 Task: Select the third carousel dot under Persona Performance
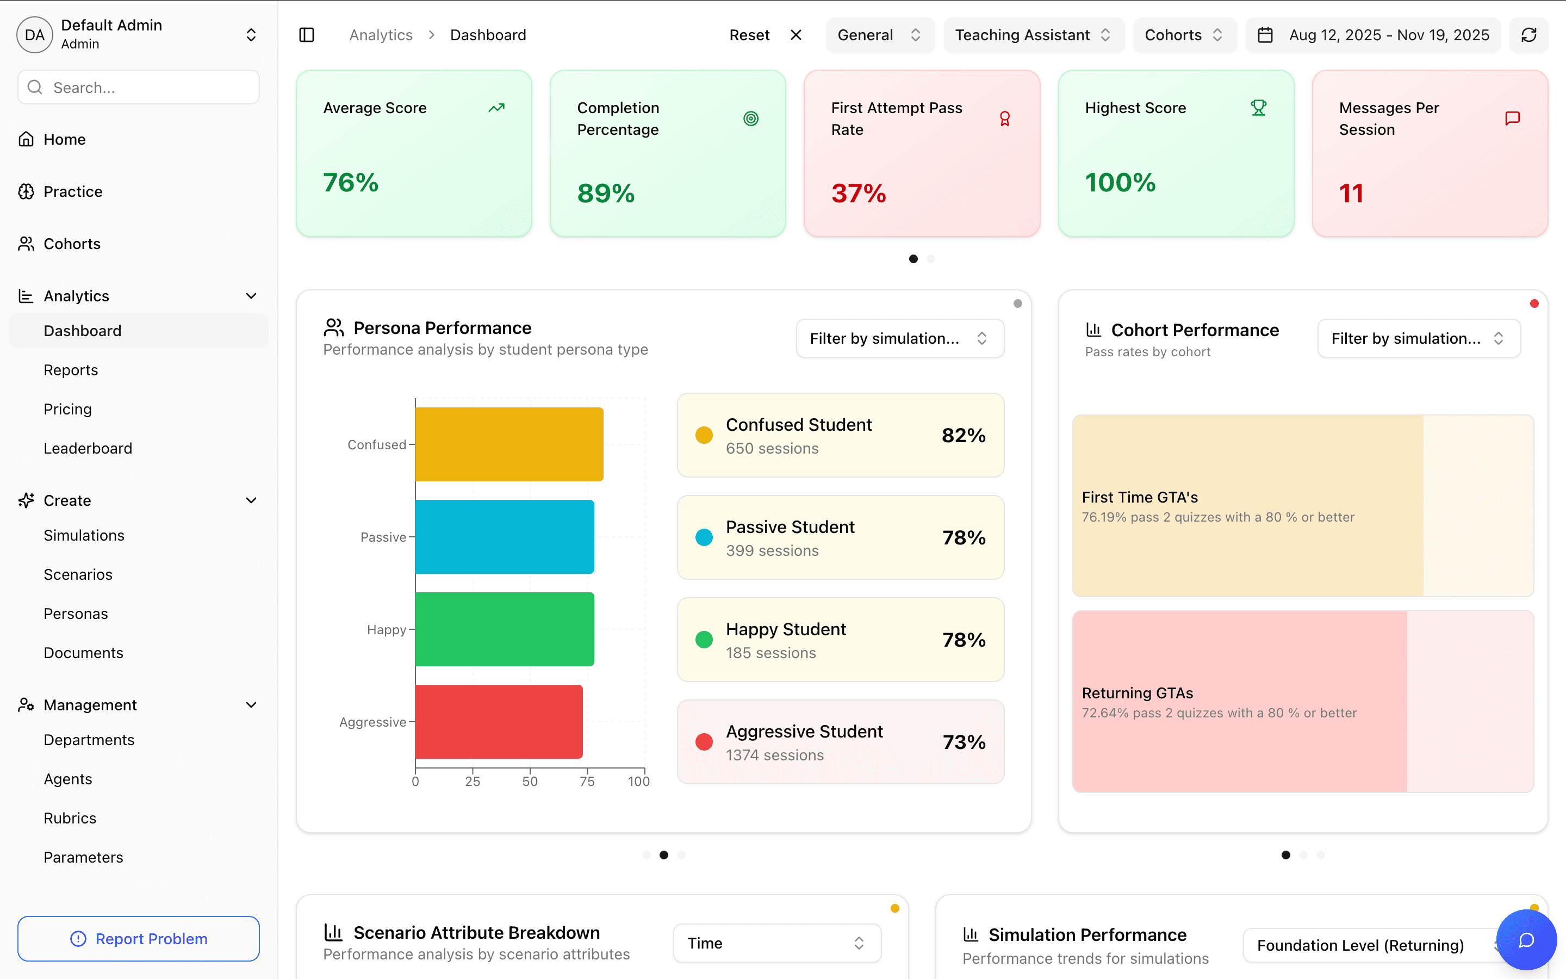click(x=681, y=854)
